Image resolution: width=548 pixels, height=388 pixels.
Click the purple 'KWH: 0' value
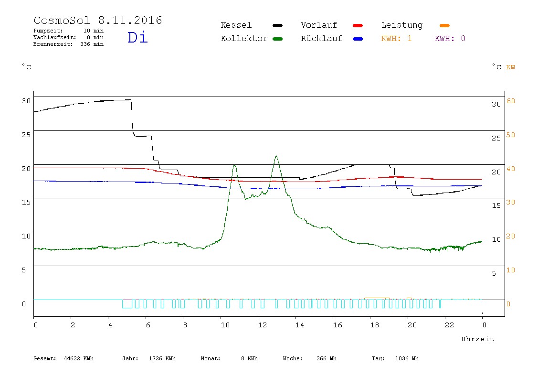point(450,39)
